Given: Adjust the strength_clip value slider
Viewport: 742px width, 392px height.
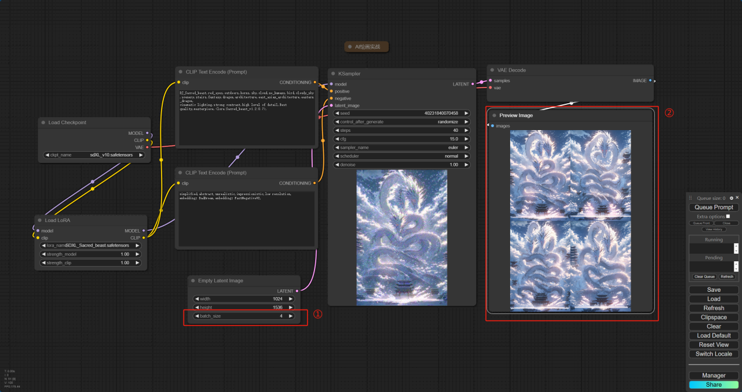Looking at the screenshot, I should click(91, 263).
